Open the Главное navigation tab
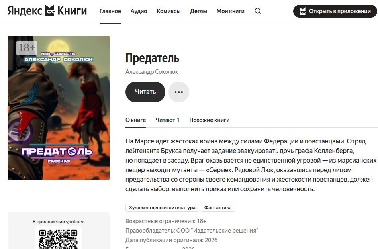Image resolution: width=378 pixels, height=249 pixels. 110,11
